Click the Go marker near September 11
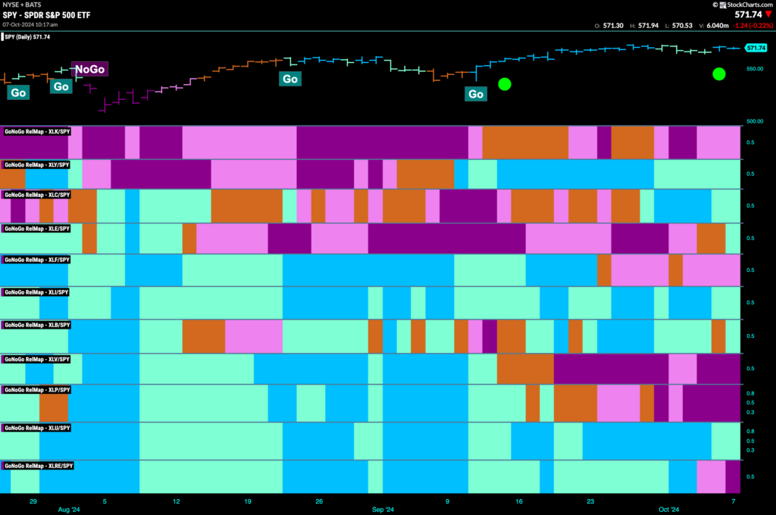Screen dimensions: 776x515 476,94
